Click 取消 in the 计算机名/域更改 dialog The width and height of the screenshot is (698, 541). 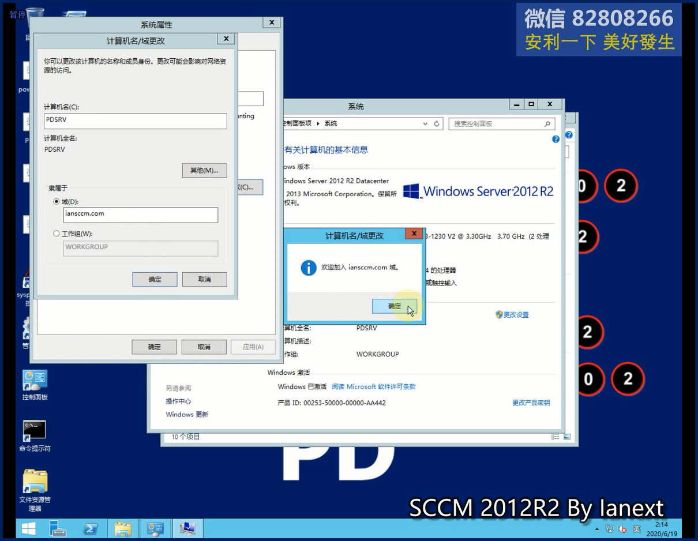204,279
